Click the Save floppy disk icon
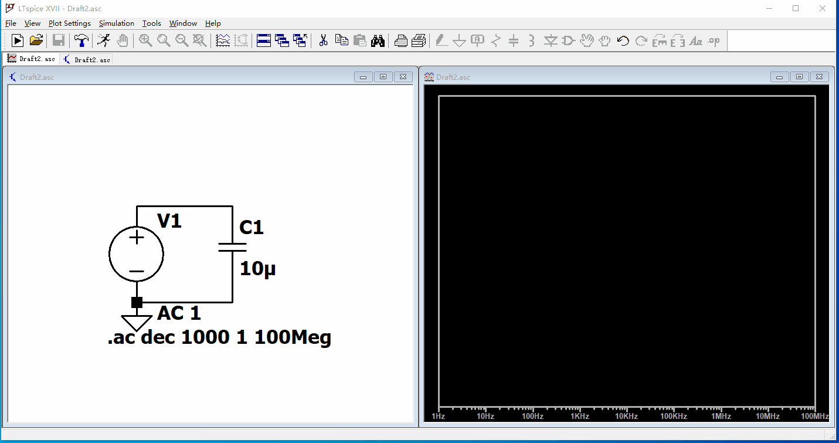The image size is (839, 443). tap(58, 40)
